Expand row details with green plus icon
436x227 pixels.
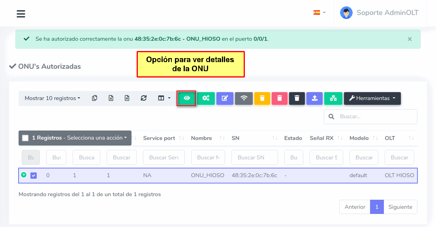(24, 175)
